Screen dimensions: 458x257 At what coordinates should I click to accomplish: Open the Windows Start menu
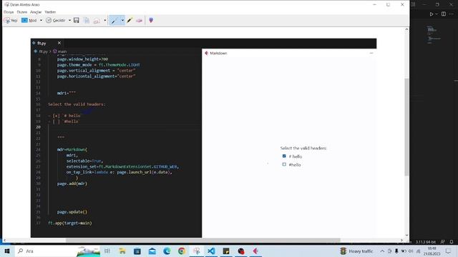coord(7,251)
